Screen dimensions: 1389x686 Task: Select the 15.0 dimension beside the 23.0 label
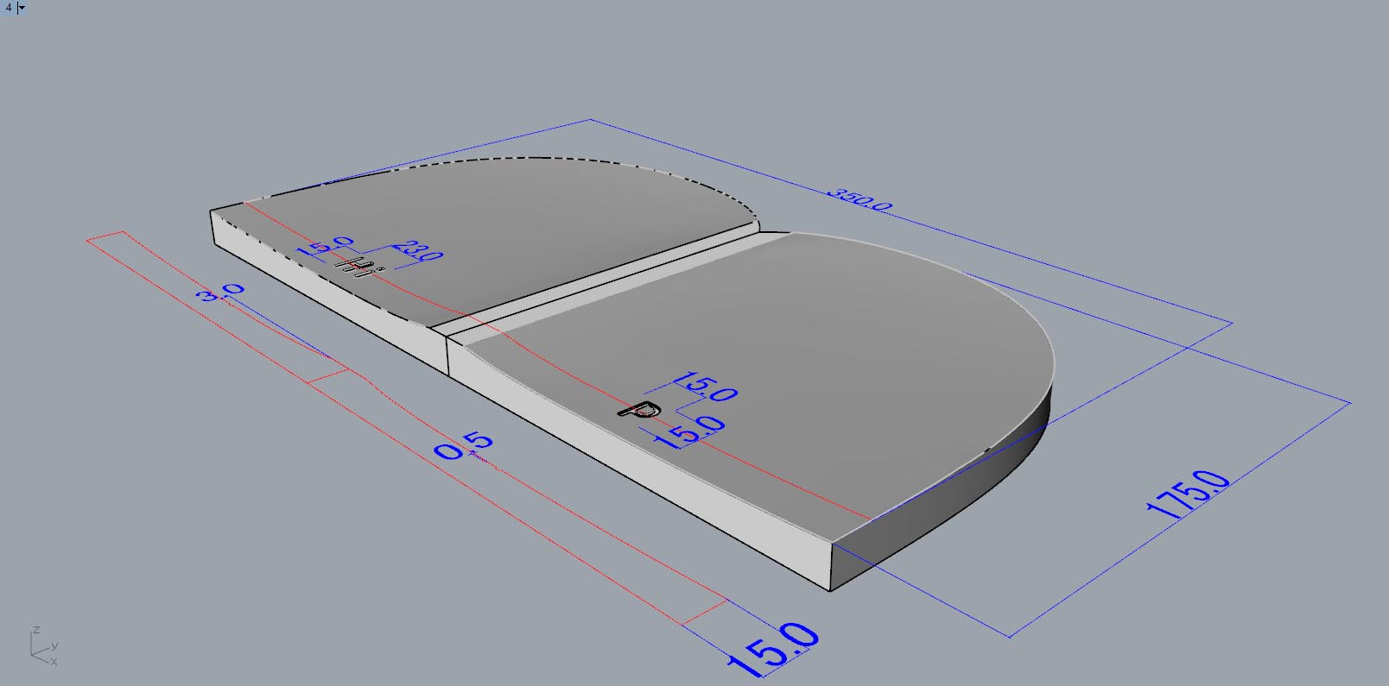coord(325,249)
